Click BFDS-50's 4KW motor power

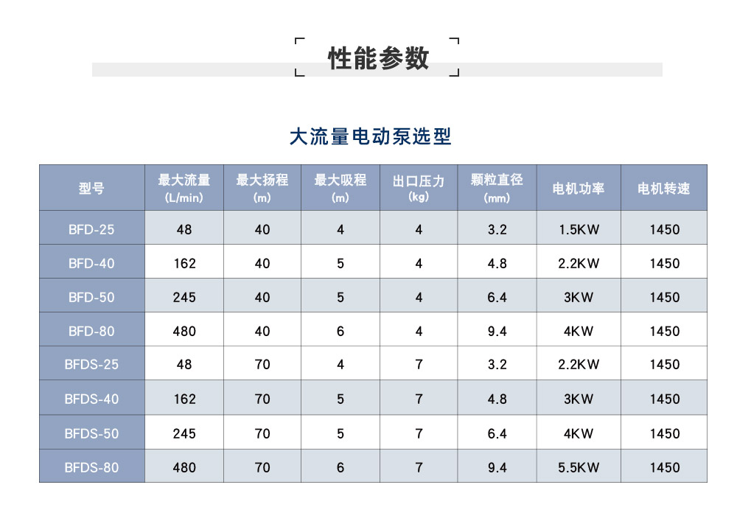(579, 433)
